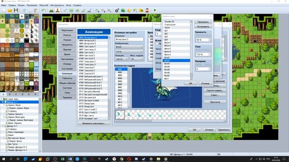Image resolution: width=289 pixels, height=162 pixels.
Task: Reset map zoom to actual size
Action: pos(109,10)
